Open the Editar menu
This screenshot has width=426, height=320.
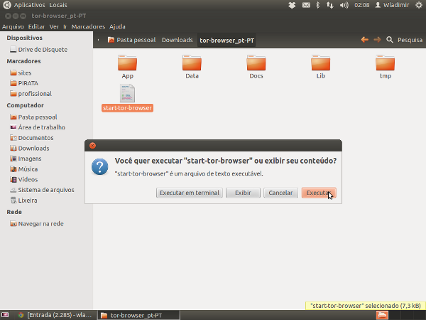[x=36, y=27]
